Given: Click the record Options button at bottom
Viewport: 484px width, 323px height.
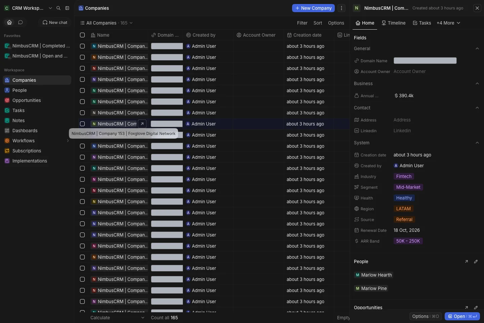Looking at the screenshot, I should pos(426,316).
